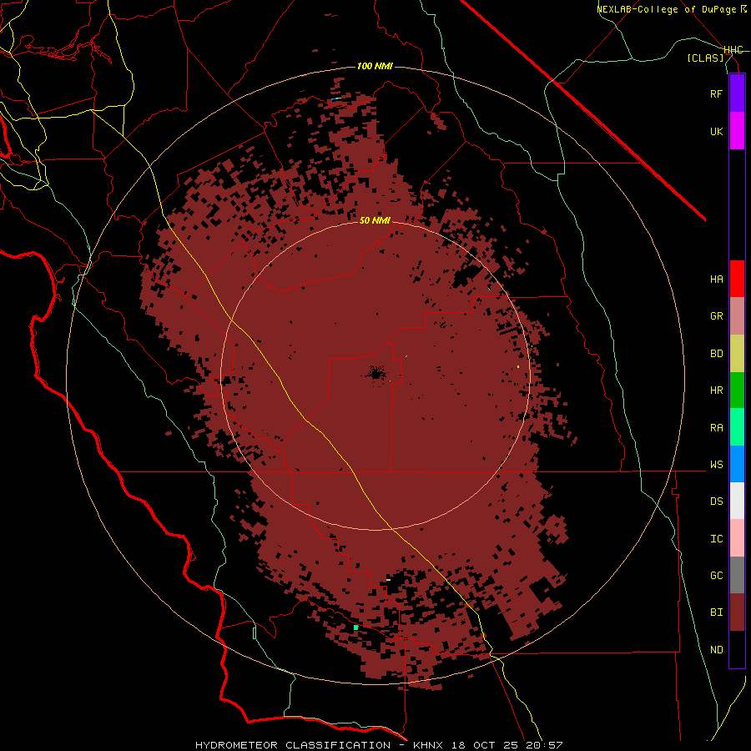Image resolution: width=751 pixels, height=751 pixels.
Task: Click the GC legend label
Action: 717,576
